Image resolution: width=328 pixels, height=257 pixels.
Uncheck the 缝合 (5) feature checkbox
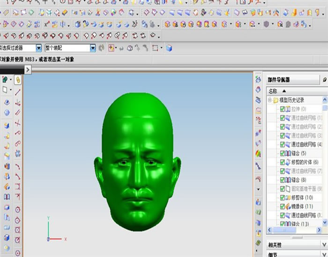tap(283, 153)
